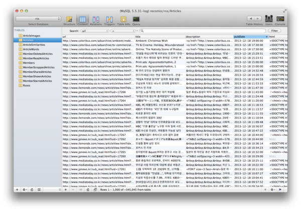
Task: Select the MemberScrappedArticles table
Action: [38, 67]
